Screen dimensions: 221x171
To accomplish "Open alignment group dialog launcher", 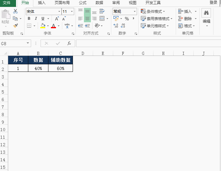I will (108, 34).
